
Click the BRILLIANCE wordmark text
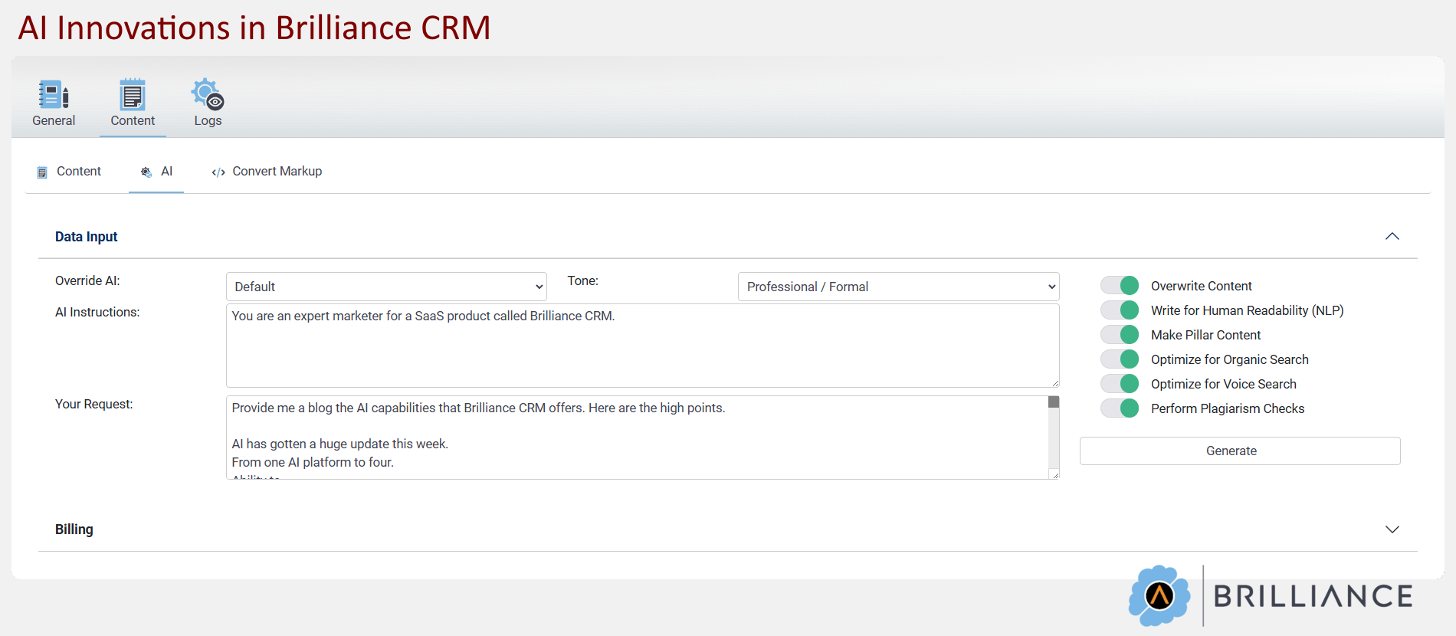pos(1313,596)
